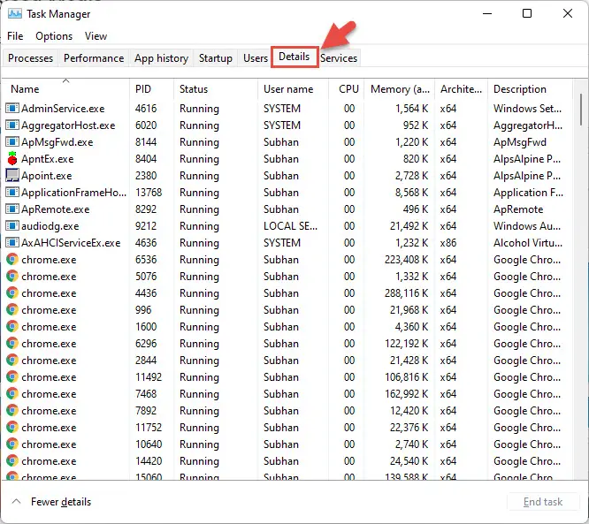589x524 pixels.
Task: Sort by the Name column header
Action: coord(65,89)
